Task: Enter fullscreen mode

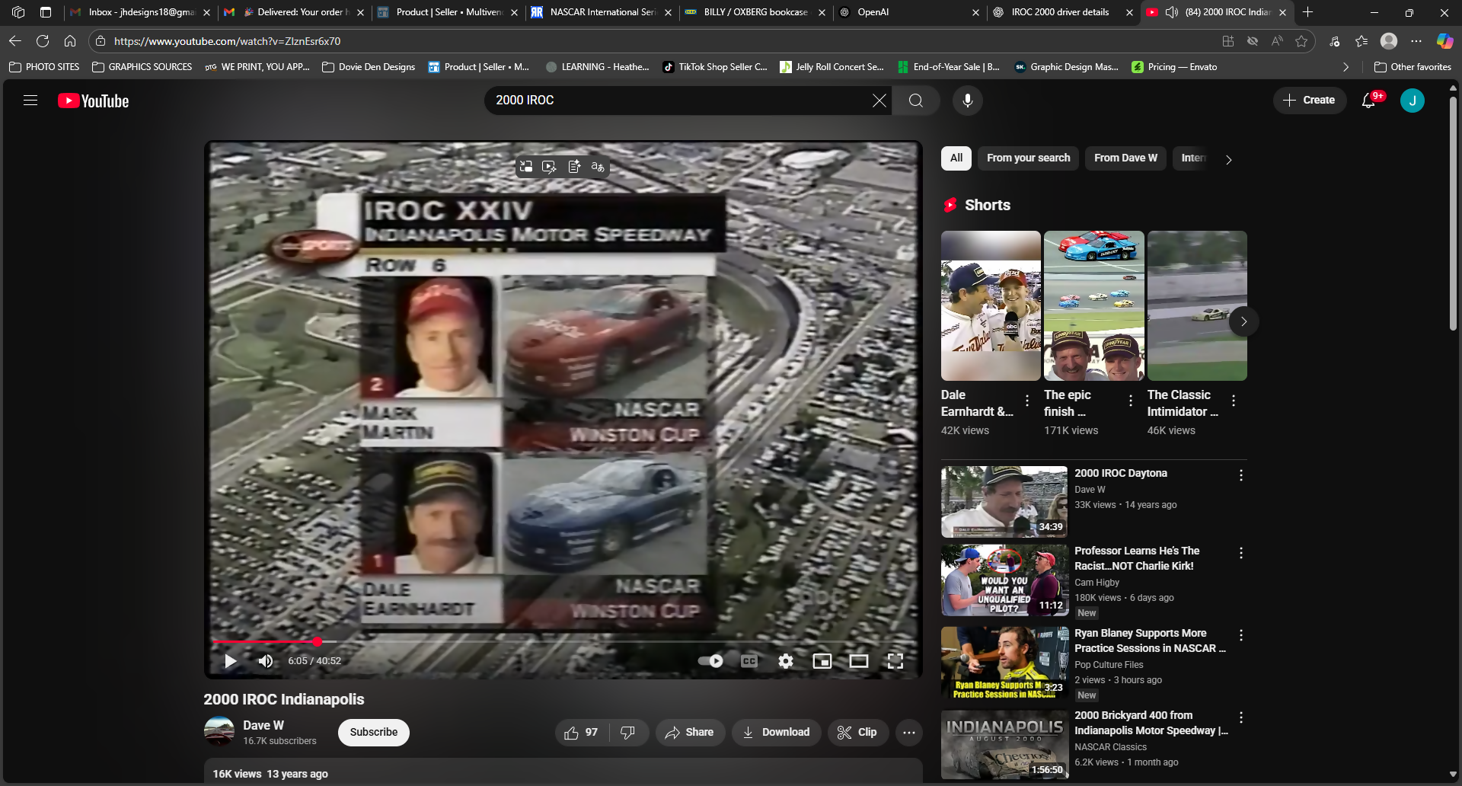Action: click(895, 661)
